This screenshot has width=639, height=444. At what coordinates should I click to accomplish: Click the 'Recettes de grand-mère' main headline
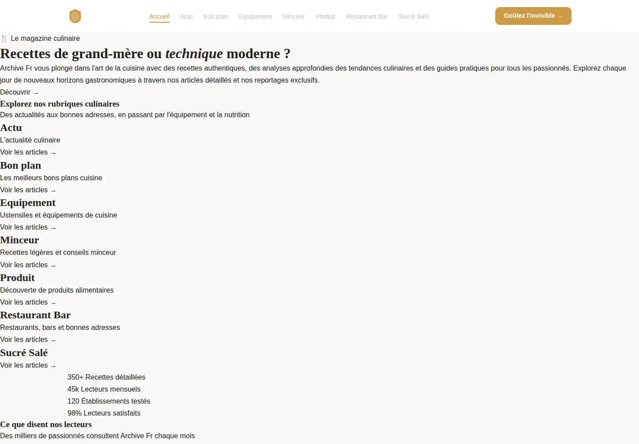click(145, 54)
